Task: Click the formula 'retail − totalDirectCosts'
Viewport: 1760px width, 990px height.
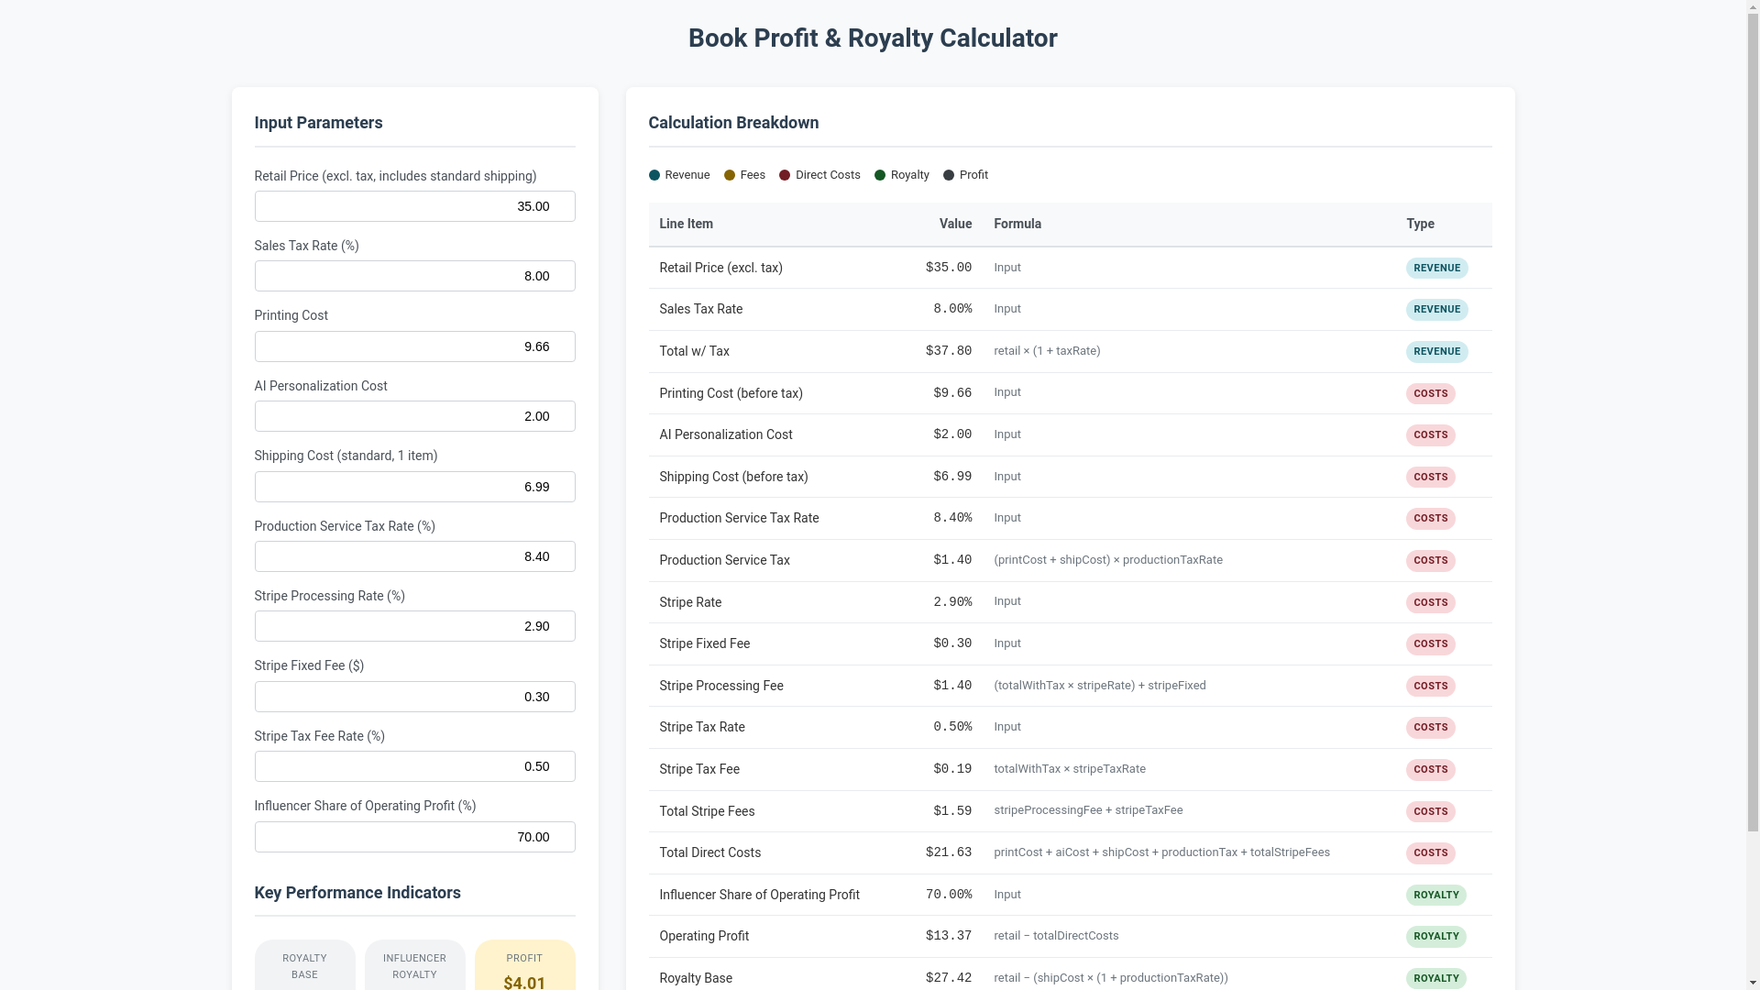Action: [x=1056, y=936]
